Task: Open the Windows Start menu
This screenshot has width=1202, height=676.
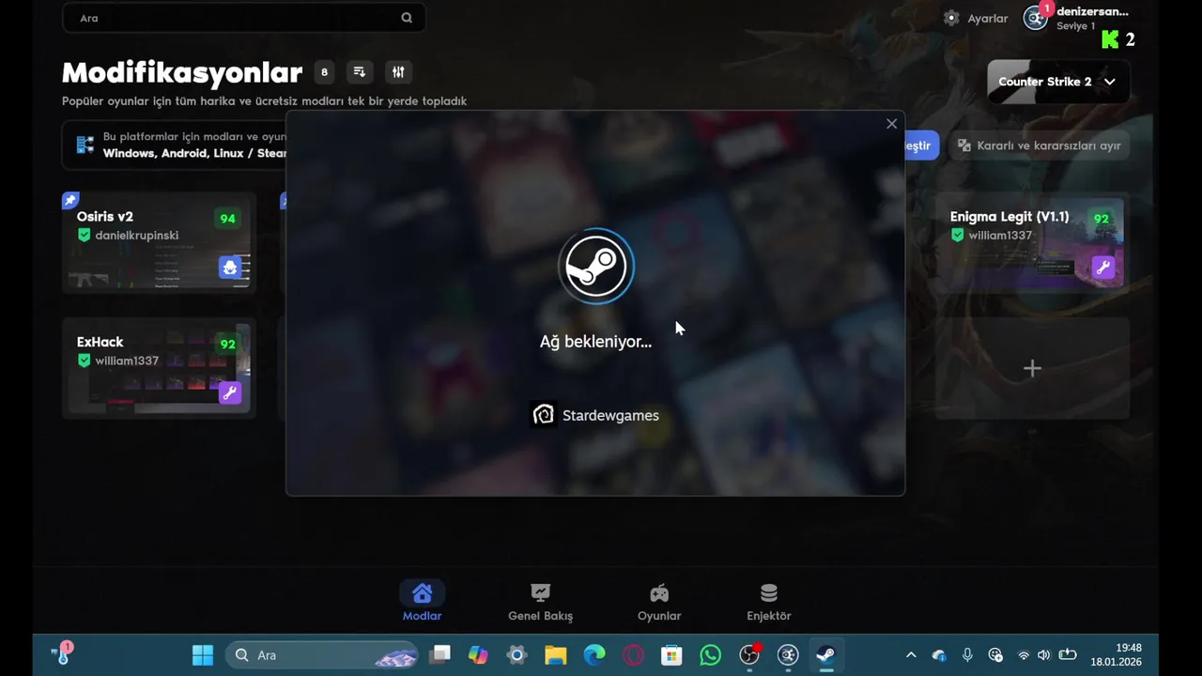Action: (x=202, y=654)
